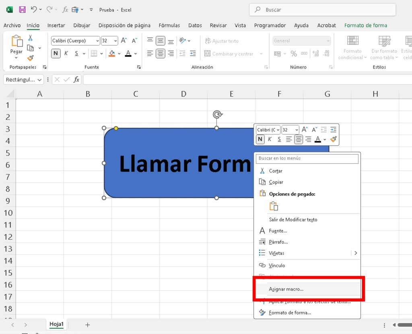Image resolution: width=412 pixels, height=334 pixels.
Task: Click the Cortar scissors icon in ribbon
Action: click(30, 38)
